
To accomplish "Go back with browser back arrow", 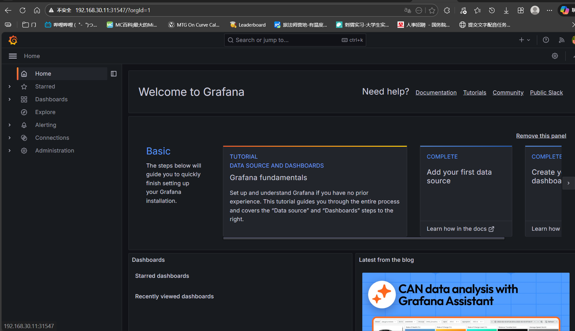I will coord(8,10).
